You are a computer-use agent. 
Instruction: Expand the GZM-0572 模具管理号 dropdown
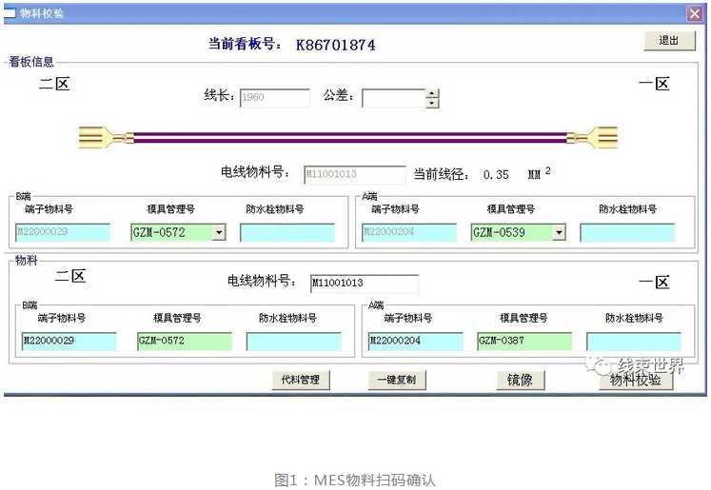[219, 232]
